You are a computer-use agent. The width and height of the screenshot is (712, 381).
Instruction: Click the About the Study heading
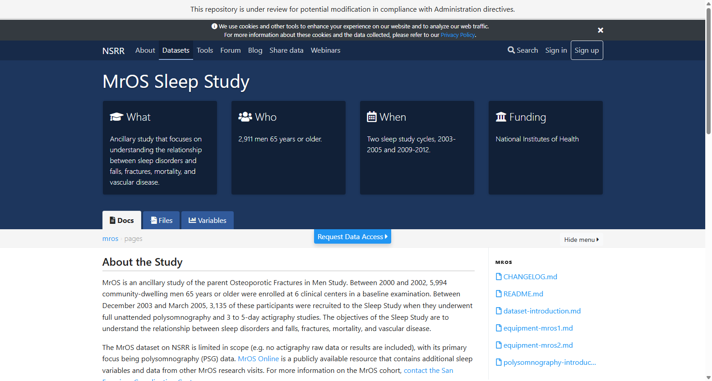click(x=143, y=262)
